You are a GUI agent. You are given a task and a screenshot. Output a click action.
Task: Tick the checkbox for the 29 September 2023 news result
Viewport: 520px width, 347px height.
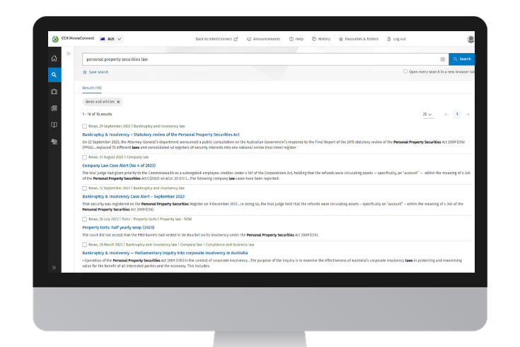84,126
